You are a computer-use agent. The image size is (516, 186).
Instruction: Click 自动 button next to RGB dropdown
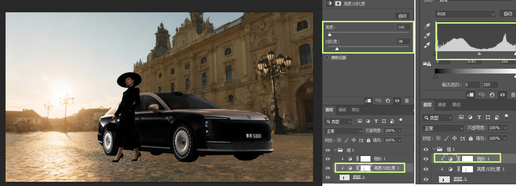(x=507, y=14)
